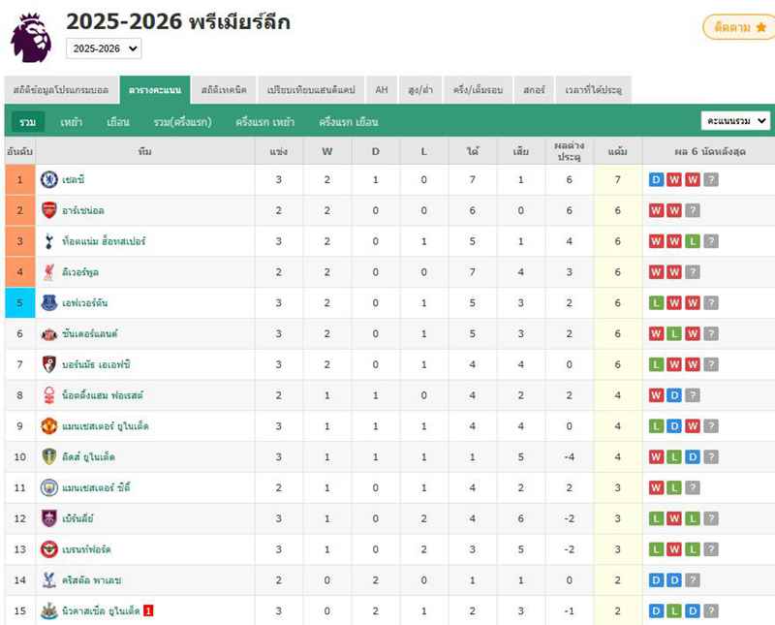
Task: Open the เชลซี team link
Action: click(x=74, y=179)
